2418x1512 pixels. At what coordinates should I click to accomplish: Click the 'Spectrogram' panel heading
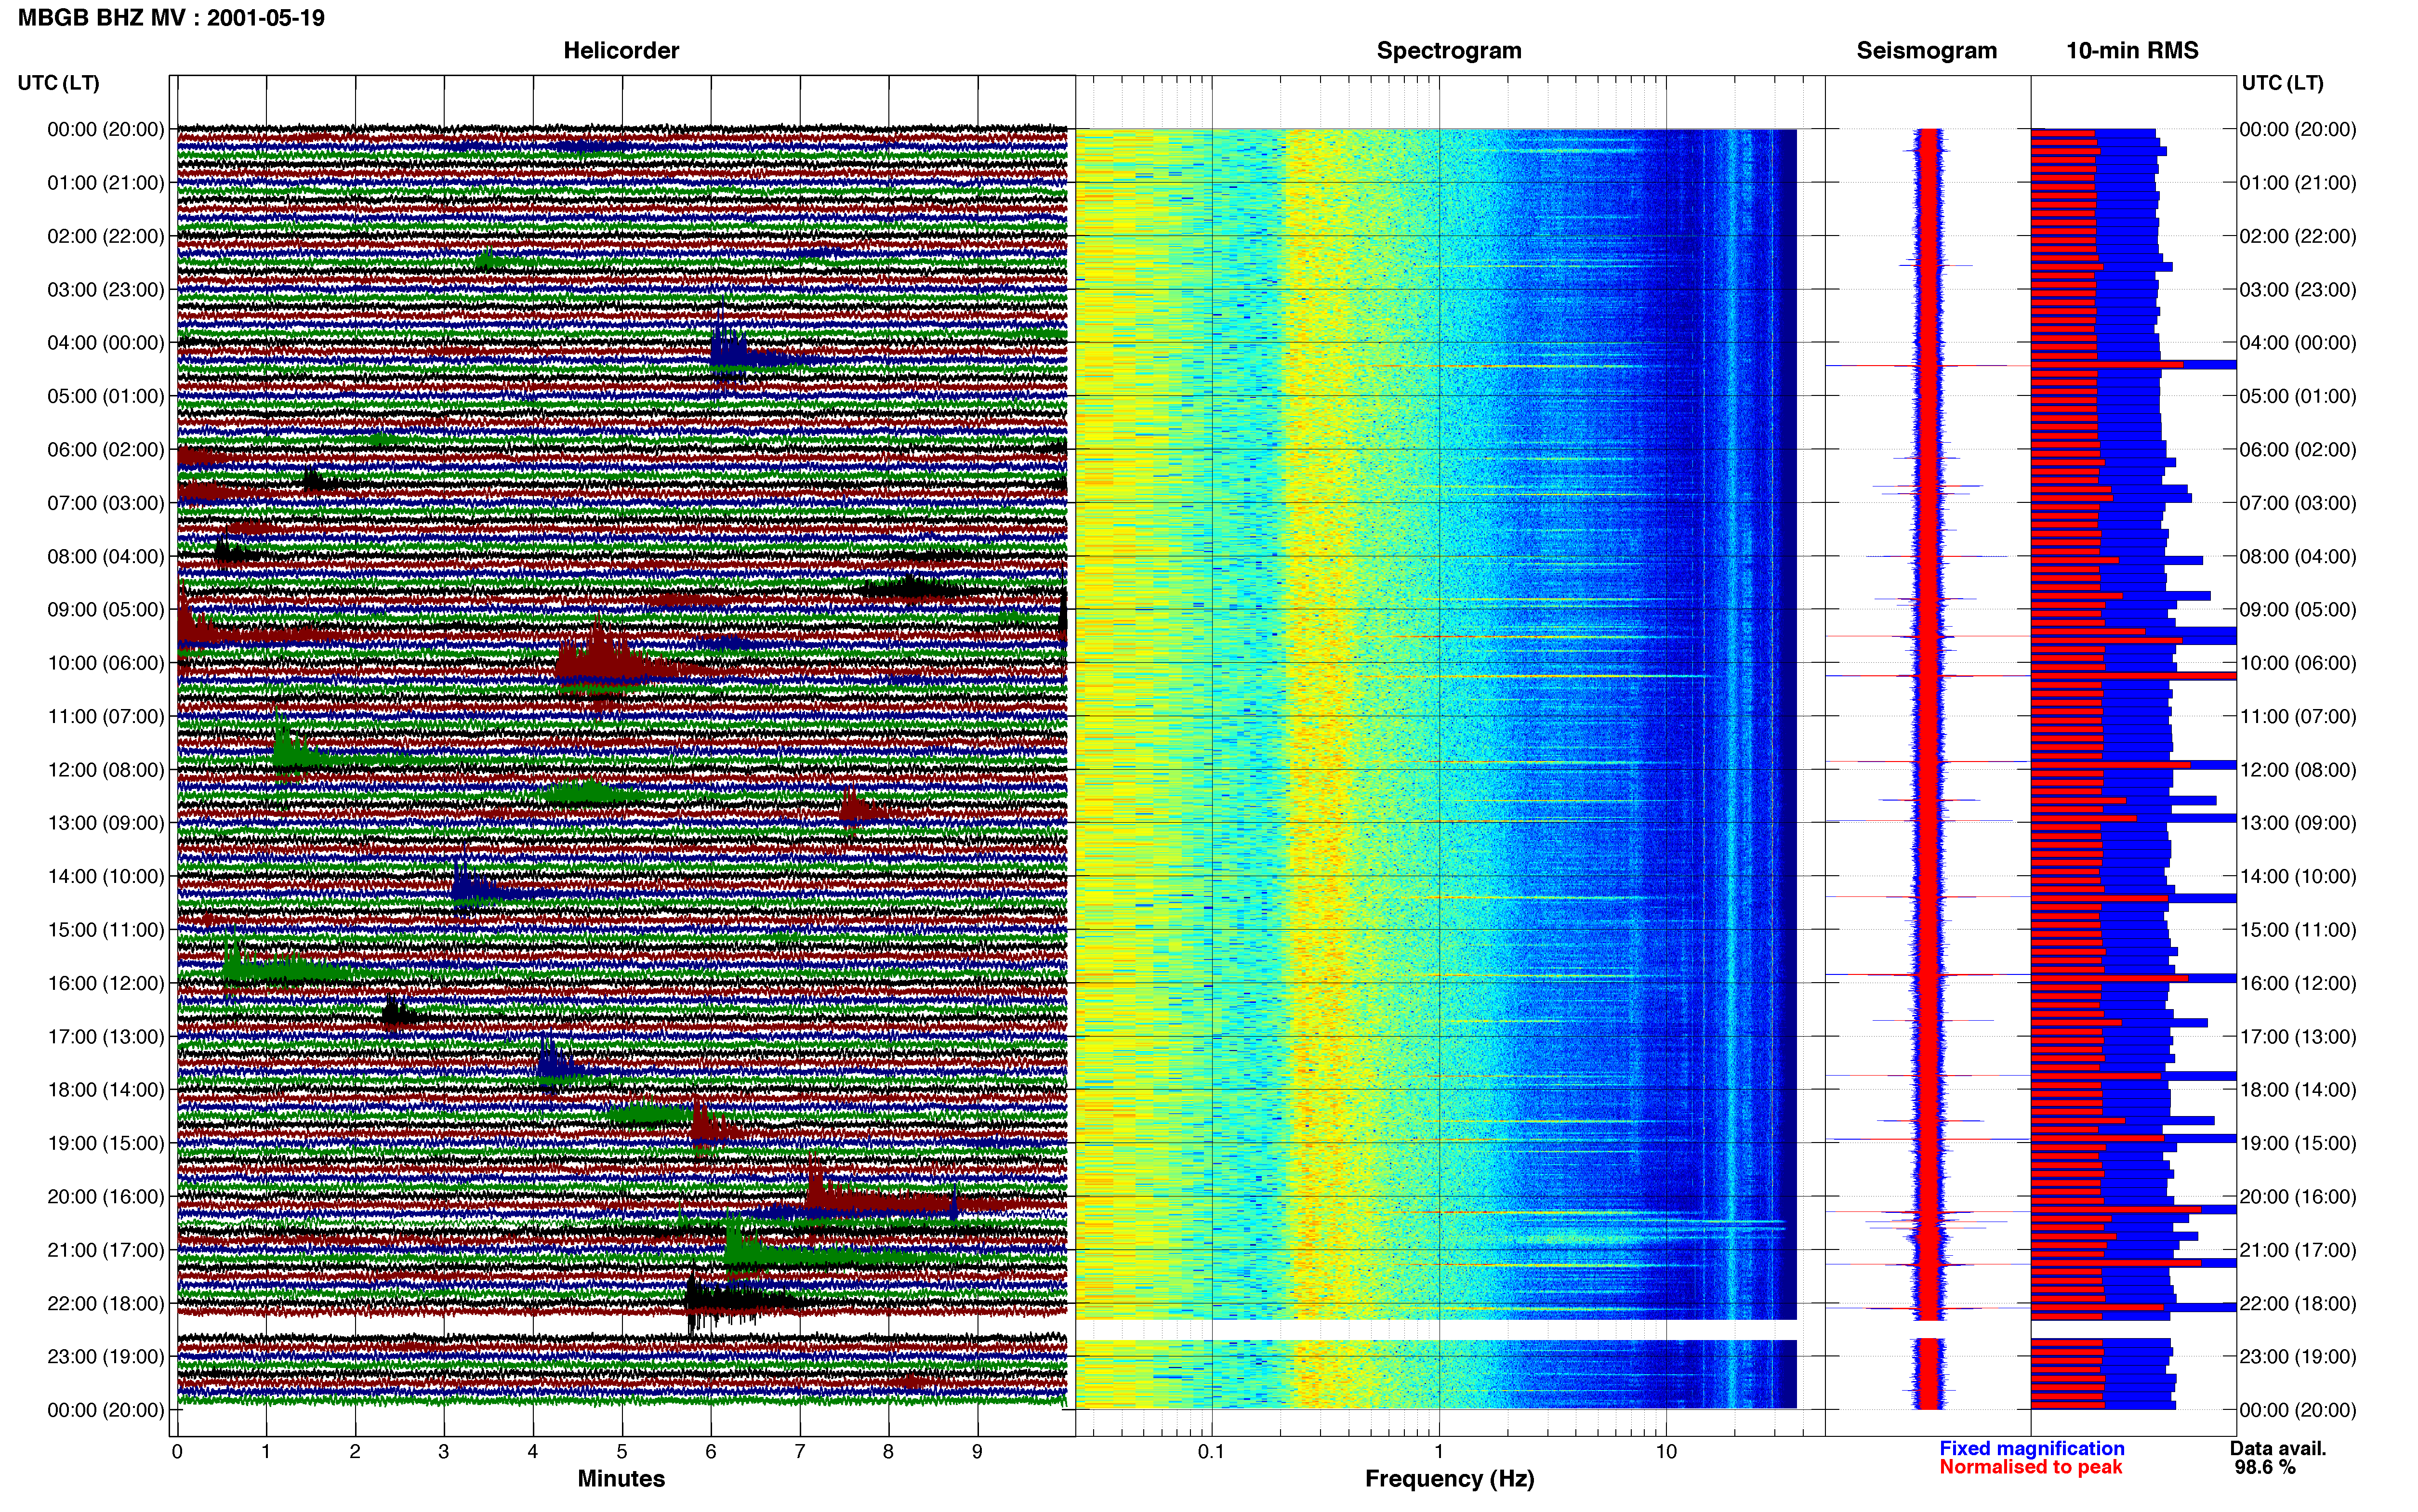1449,51
